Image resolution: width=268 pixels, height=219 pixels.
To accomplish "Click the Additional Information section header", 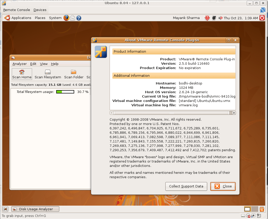I will point(174,75).
